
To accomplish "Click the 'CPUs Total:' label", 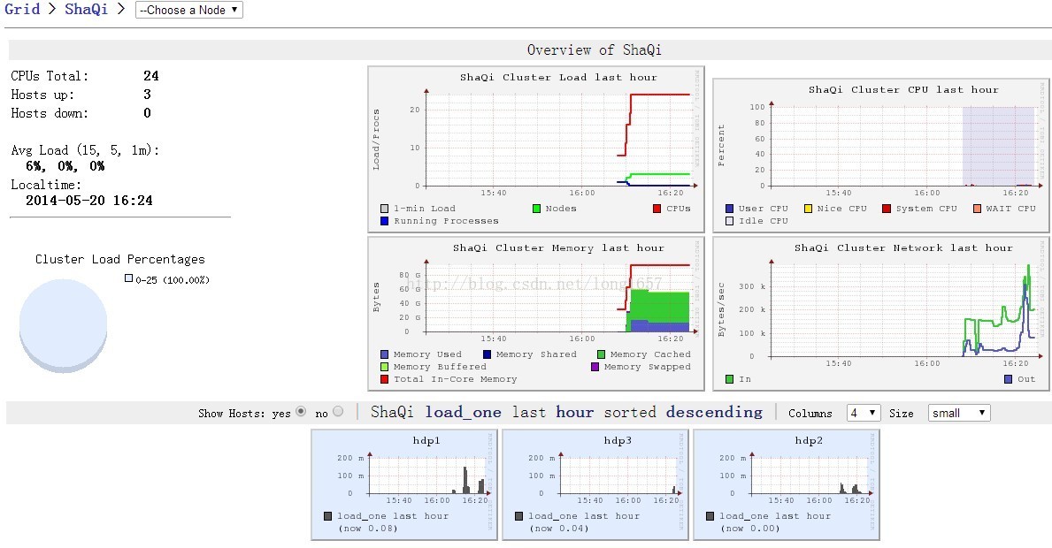I will [50, 76].
